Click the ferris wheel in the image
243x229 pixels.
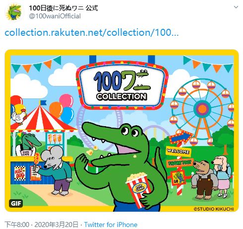202,113
